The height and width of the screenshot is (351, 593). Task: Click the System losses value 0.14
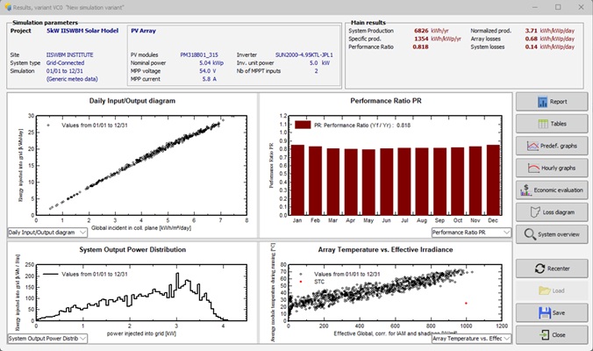pos(531,47)
